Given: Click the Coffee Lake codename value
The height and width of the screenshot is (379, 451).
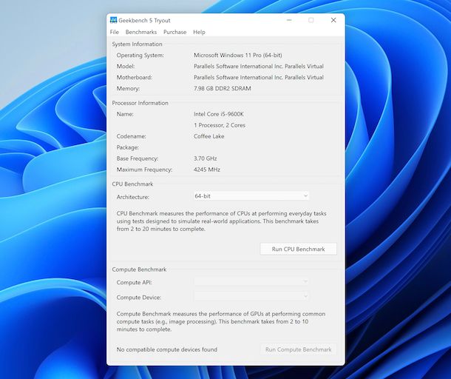Looking at the screenshot, I should (x=208, y=136).
